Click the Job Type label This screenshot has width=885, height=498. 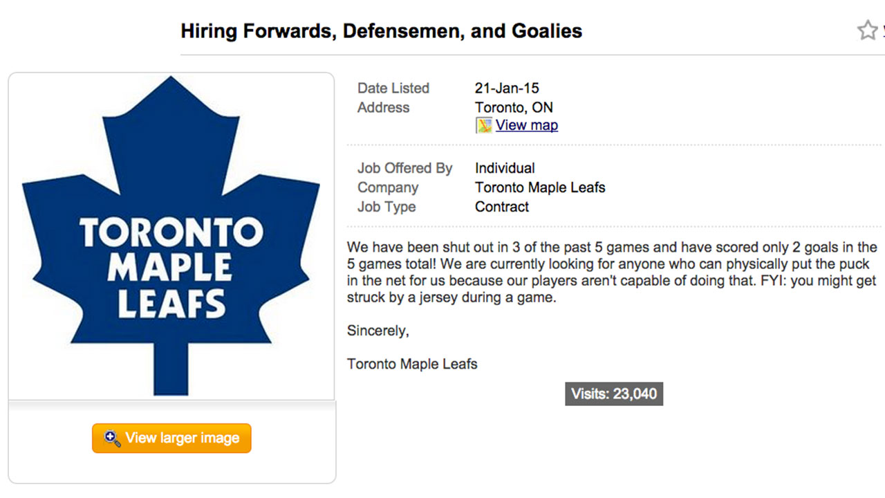(386, 207)
